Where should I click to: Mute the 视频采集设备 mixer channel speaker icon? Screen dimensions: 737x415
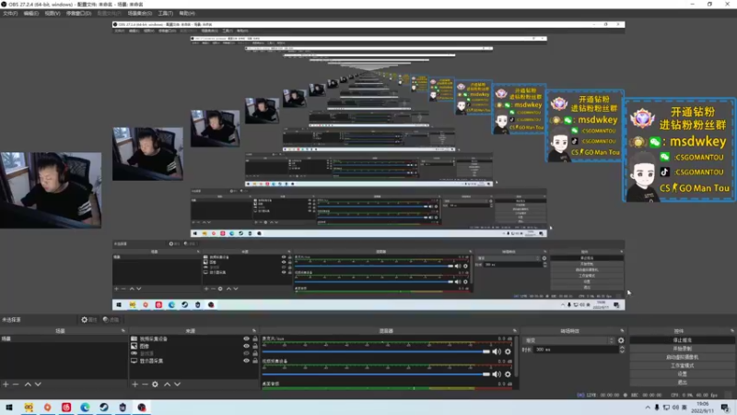coord(497,374)
